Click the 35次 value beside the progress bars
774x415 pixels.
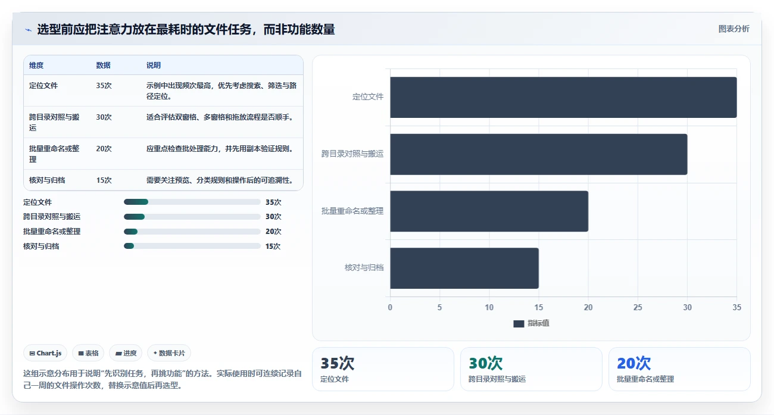click(273, 202)
